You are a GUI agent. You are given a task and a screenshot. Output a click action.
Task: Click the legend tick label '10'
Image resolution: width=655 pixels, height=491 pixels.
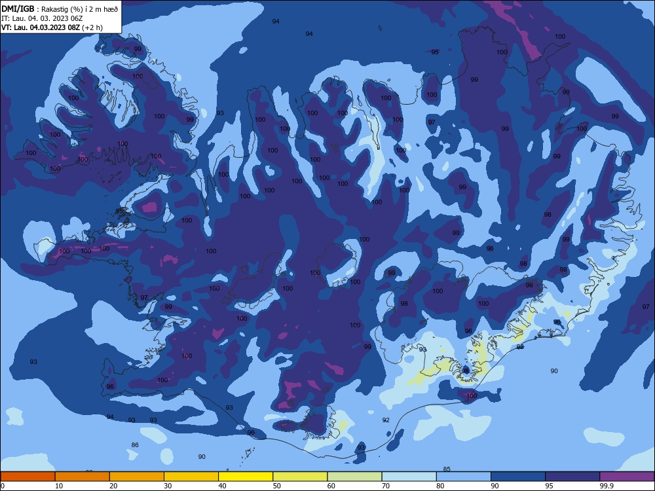tap(59, 486)
